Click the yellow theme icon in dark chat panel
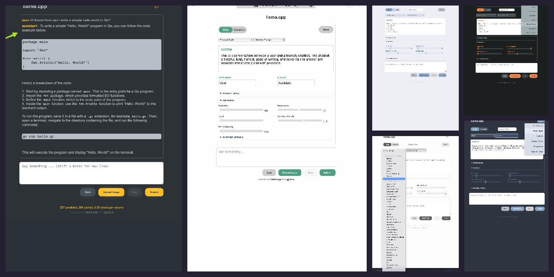The height and width of the screenshot is (277, 554). (x=157, y=6)
